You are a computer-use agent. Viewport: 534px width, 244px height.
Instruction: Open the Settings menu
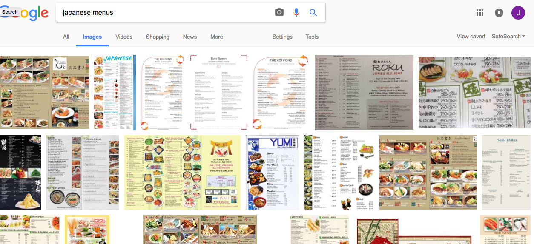click(282, 37)
